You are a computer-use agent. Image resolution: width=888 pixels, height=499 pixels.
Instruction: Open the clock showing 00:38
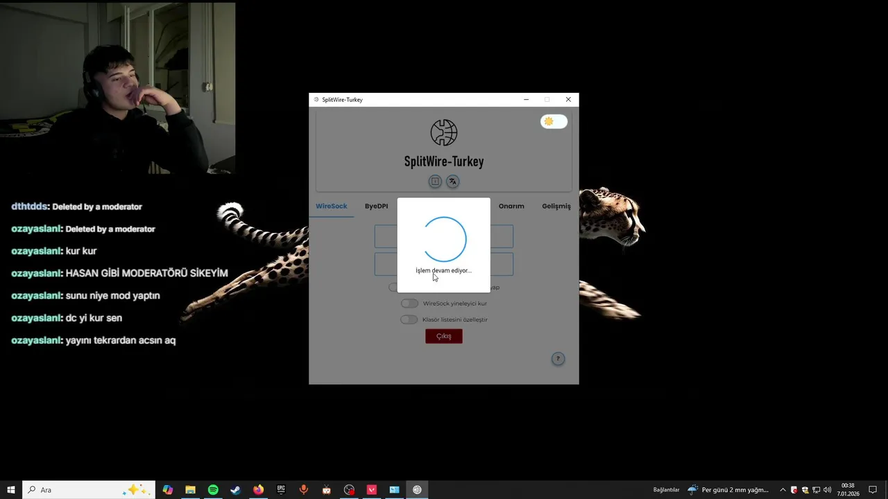pyautogui.click(x=848, y=489)
